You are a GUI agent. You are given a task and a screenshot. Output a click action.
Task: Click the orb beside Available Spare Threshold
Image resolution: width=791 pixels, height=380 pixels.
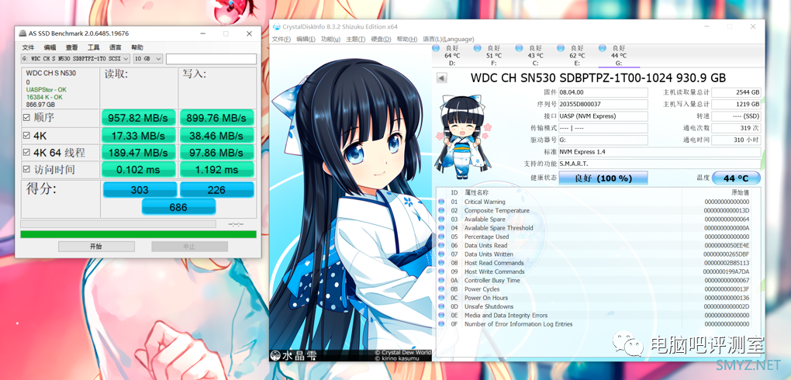441,228
